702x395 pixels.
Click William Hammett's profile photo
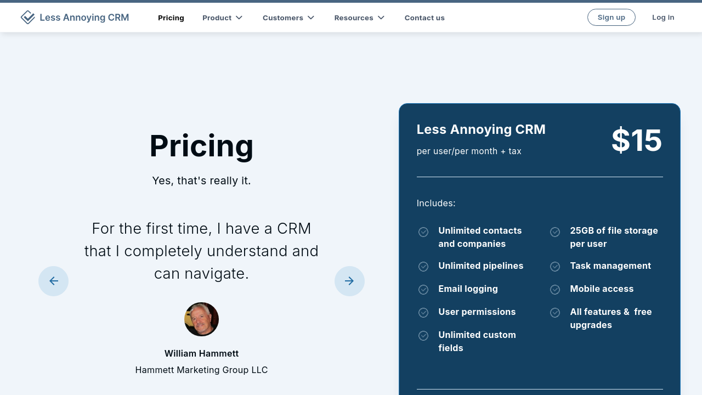point(201,319)
